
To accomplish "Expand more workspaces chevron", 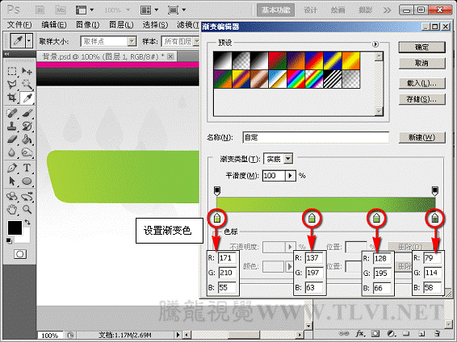I will 387,10.
